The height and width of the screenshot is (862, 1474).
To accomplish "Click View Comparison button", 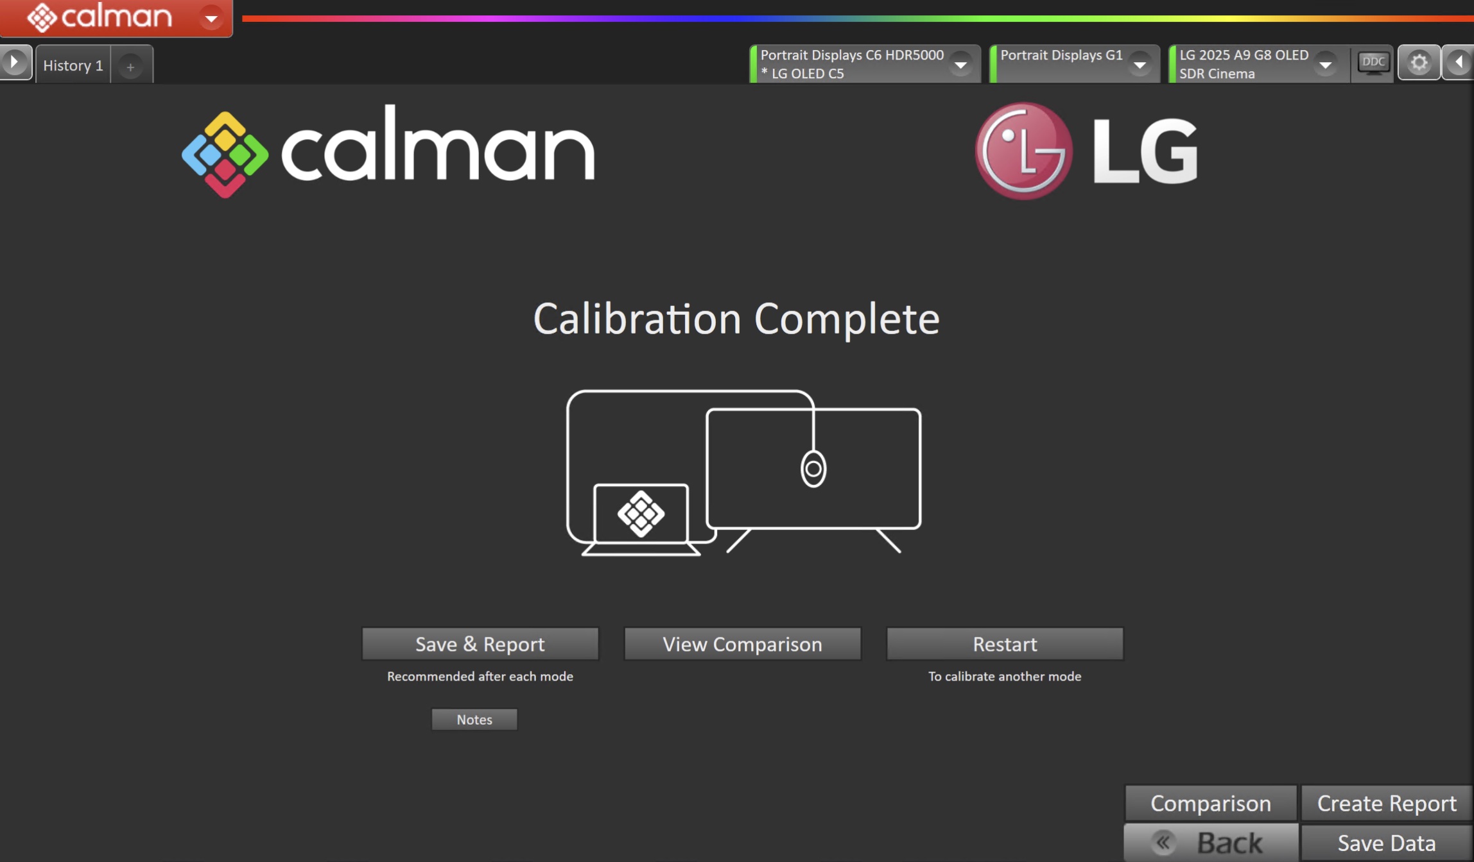I will 742,644.
